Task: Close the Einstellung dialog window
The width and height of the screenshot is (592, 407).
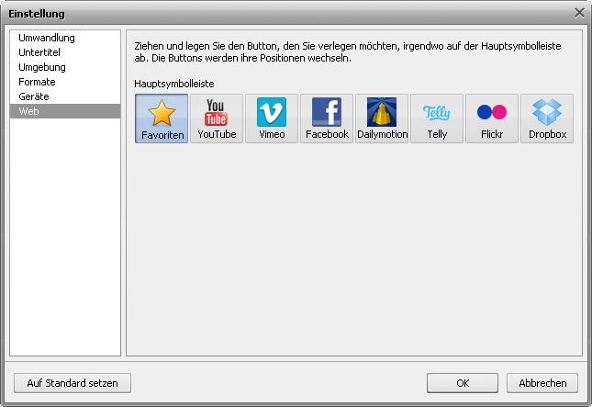Action: point(579,13)
